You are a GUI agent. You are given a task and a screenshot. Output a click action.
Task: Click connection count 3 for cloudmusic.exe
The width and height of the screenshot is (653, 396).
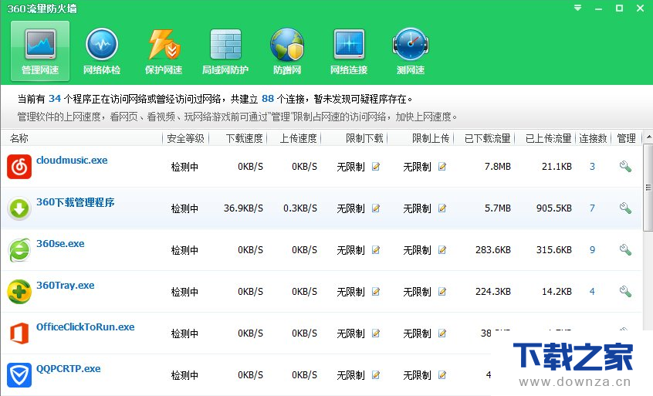coord(592,167)
